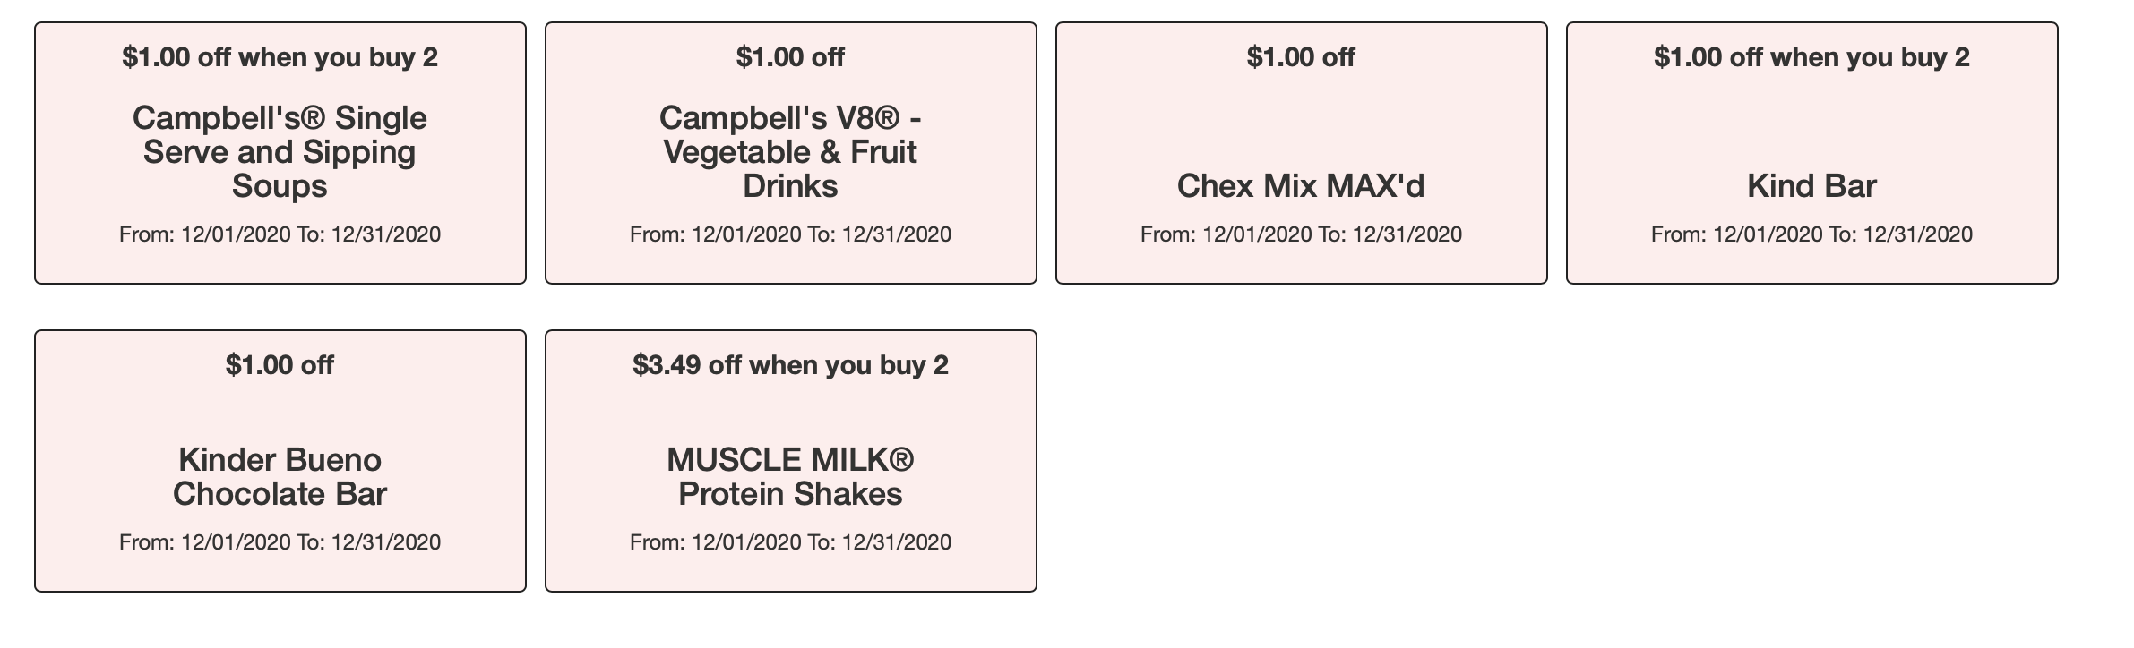The height and width of the screenshot is (648, 2134).
Task: Click the $1.00 off heading above Campbell's V8
Action: tap(790, 57)
